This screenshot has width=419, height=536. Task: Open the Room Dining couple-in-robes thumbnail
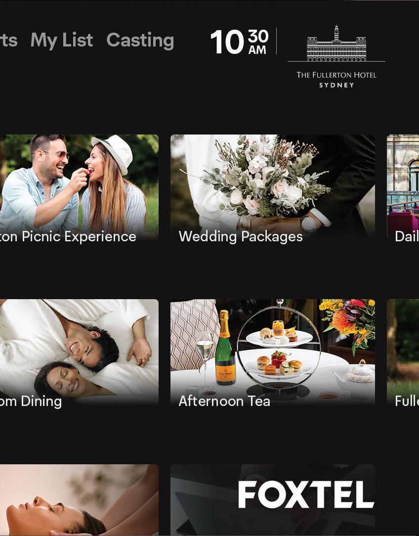coord(79,352)
